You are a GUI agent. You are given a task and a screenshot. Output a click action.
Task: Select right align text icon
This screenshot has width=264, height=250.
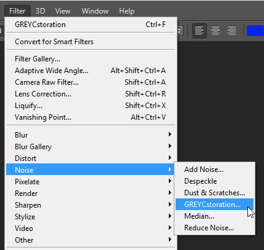(231, 31)
